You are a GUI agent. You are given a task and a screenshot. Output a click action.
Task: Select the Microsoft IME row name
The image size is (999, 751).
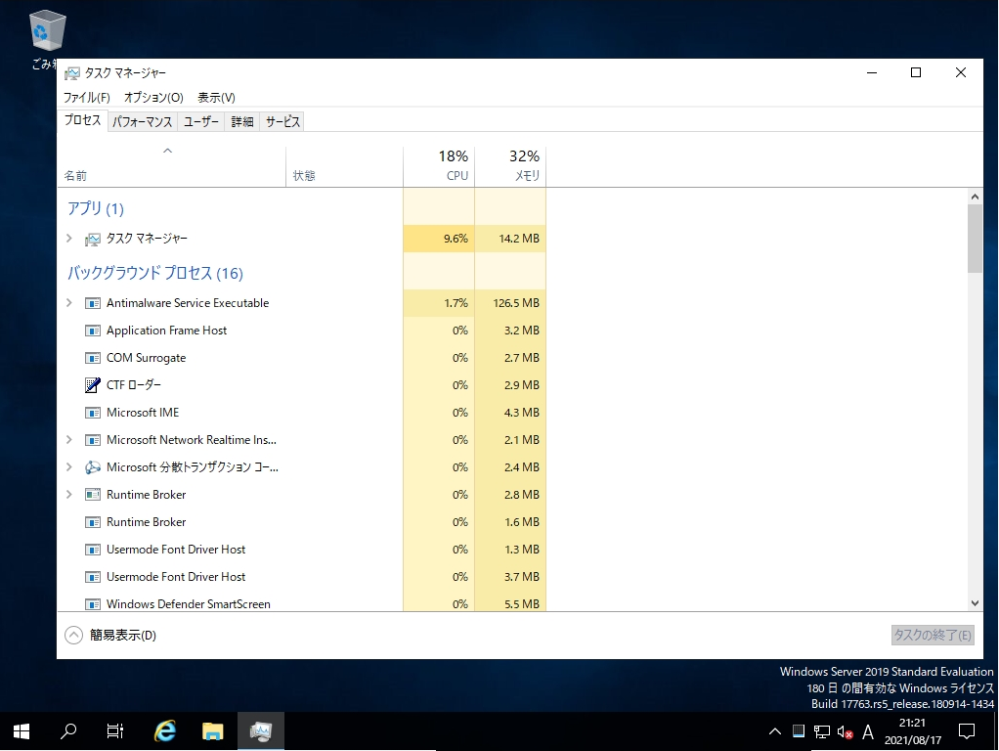(143, 413)
